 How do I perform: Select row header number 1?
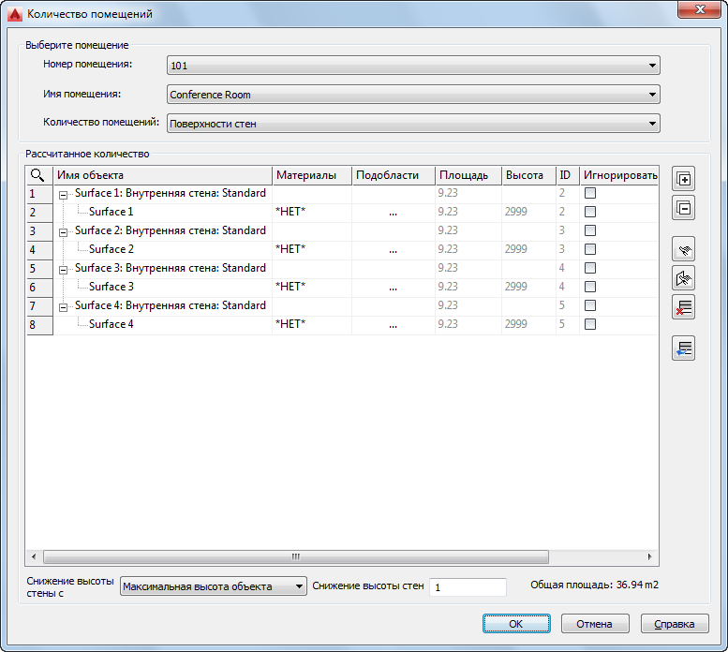[x=39, y=194]
